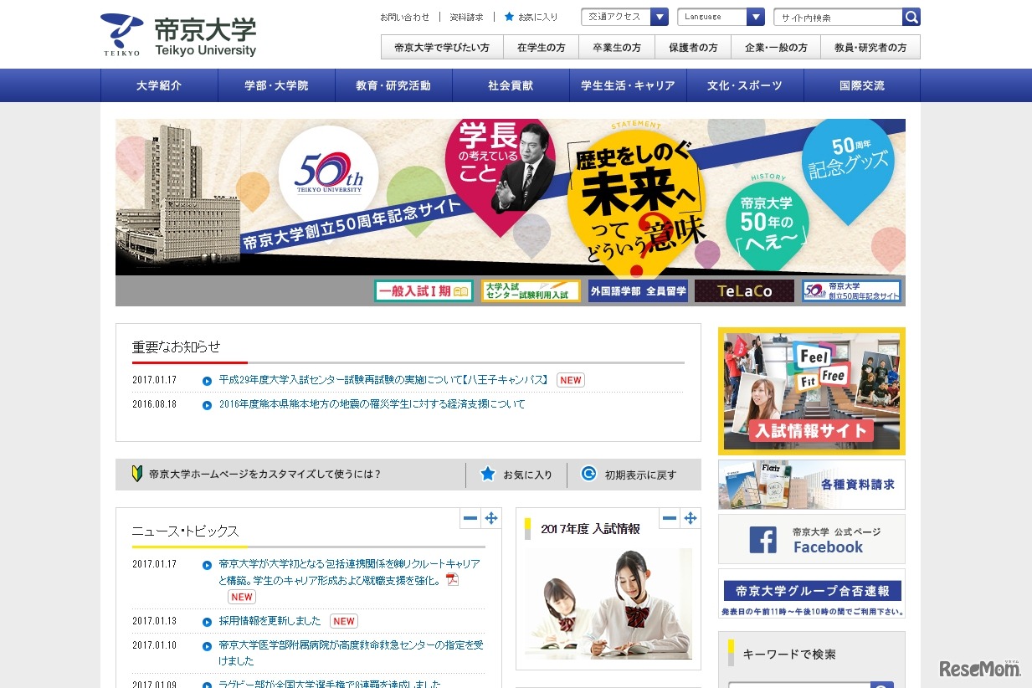1032x688 pixels.
Task: Click 50th anniversary circular logo in banner
Action: click(x=329, y=174)
